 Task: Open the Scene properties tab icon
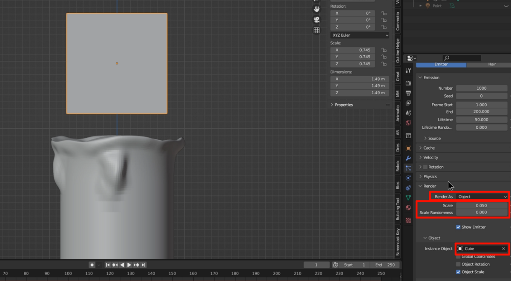[x=408, y=113]
